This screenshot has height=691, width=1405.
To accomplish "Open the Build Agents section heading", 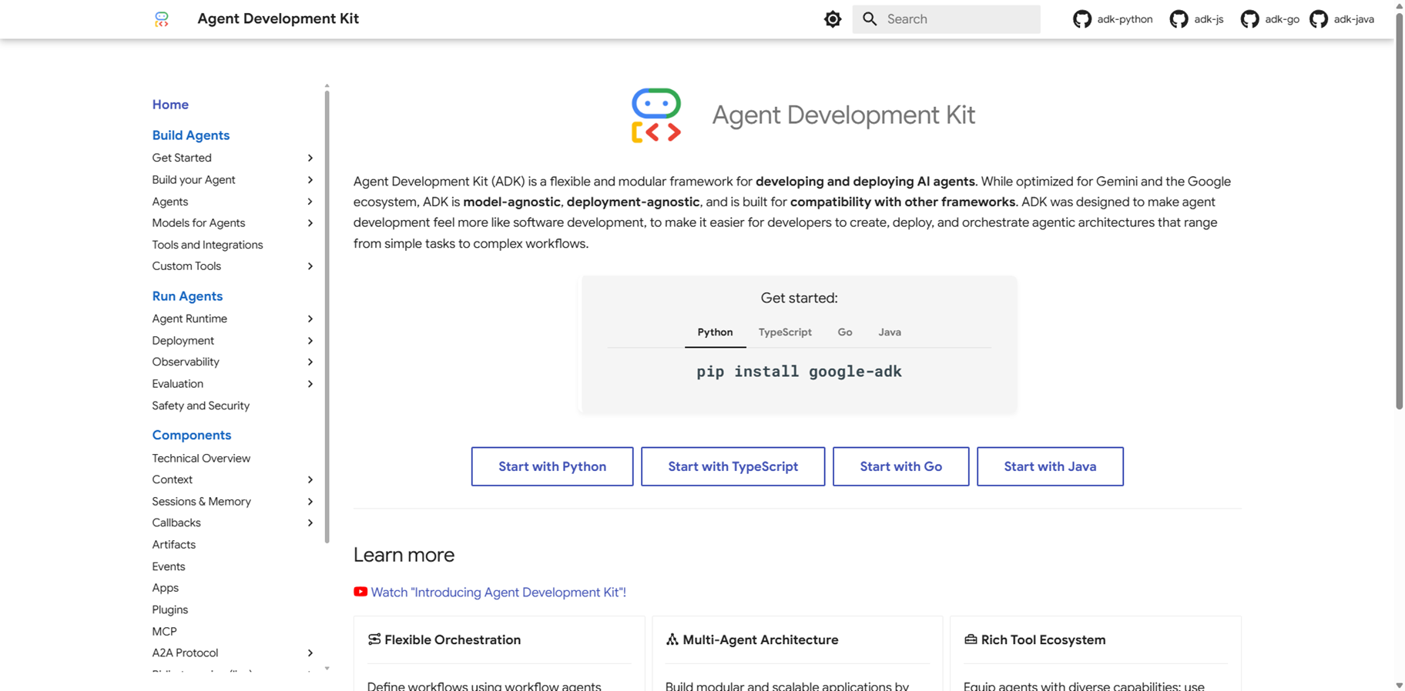I will pos(191,135).
